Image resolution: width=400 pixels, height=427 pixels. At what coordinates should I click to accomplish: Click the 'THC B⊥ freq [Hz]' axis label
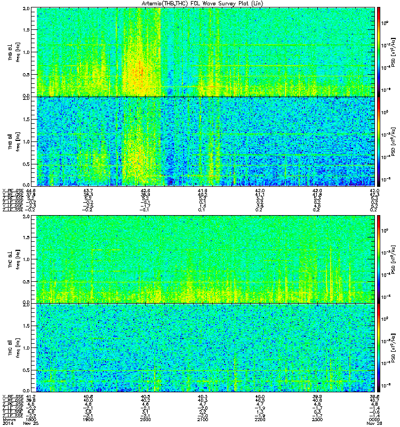[14, 259]
